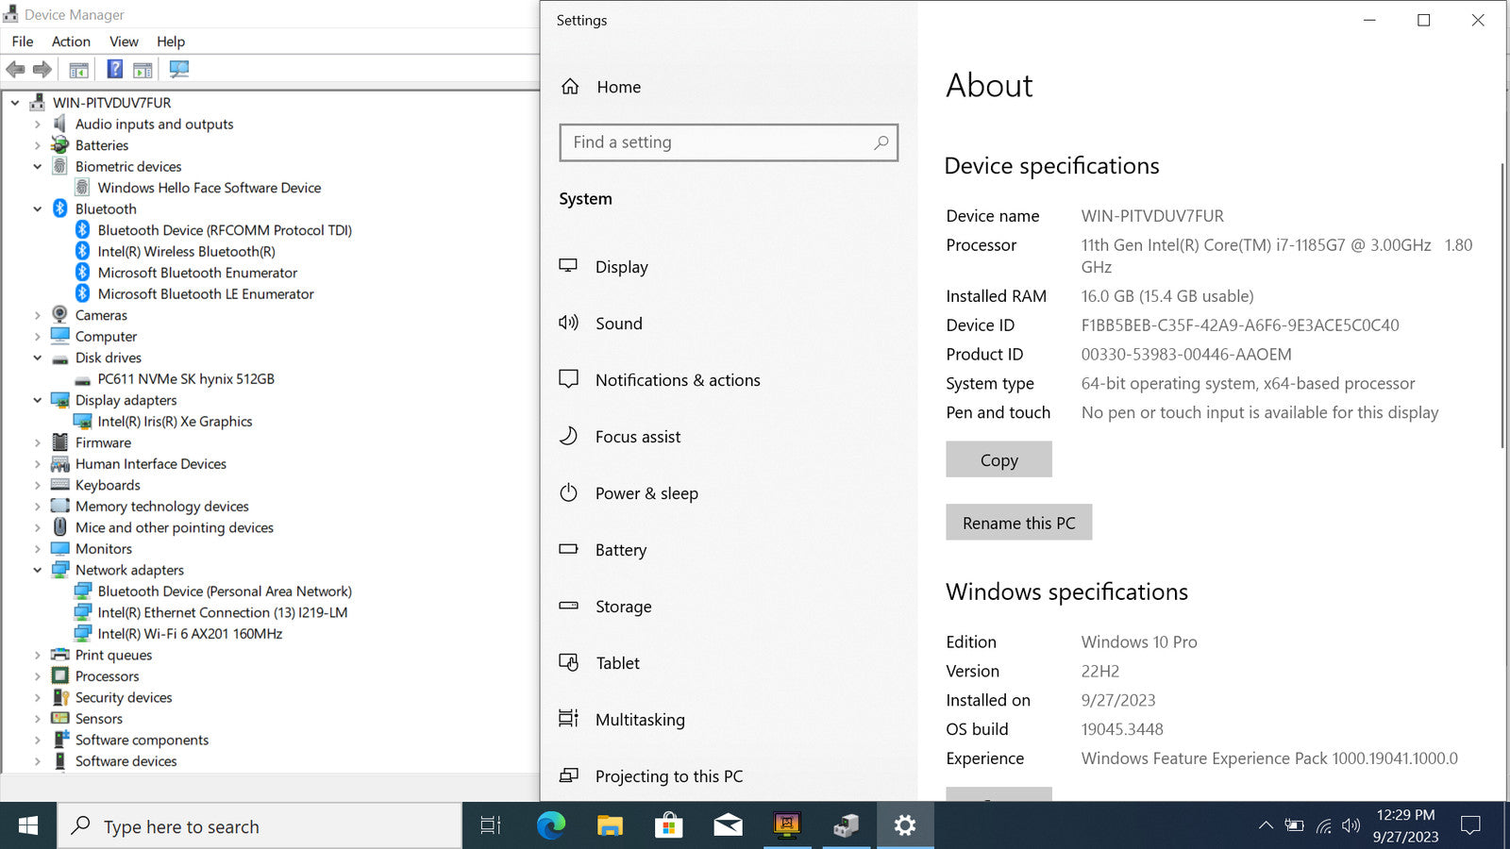Select the Intel(R) Wireless Bluetooth(R) device icon

coord(83,251)
